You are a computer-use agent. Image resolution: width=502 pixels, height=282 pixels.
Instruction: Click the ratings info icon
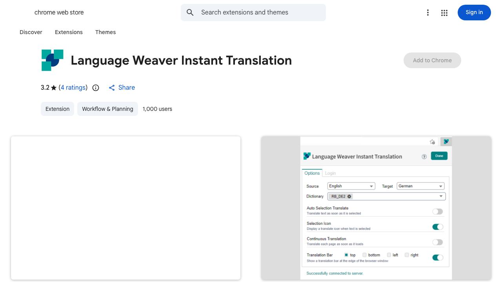click(96, 88)
